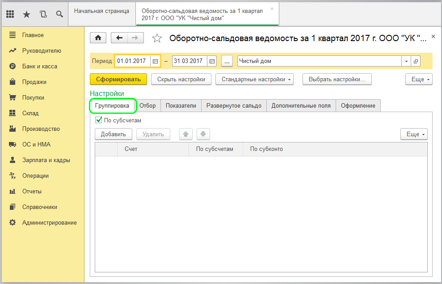
Task: Expand the top 'Еще' menu
Action: click(x=418, y=79)
